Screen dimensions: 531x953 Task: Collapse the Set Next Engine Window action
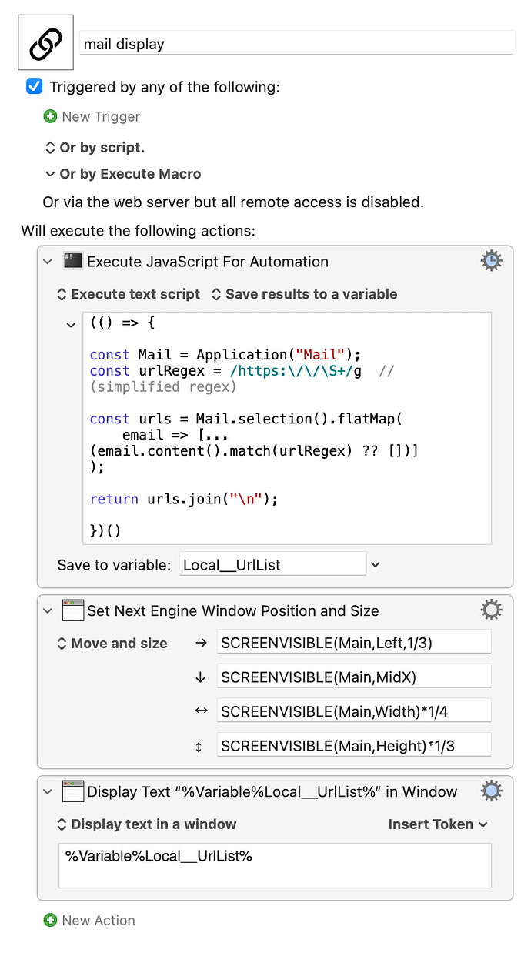(48, 611)
